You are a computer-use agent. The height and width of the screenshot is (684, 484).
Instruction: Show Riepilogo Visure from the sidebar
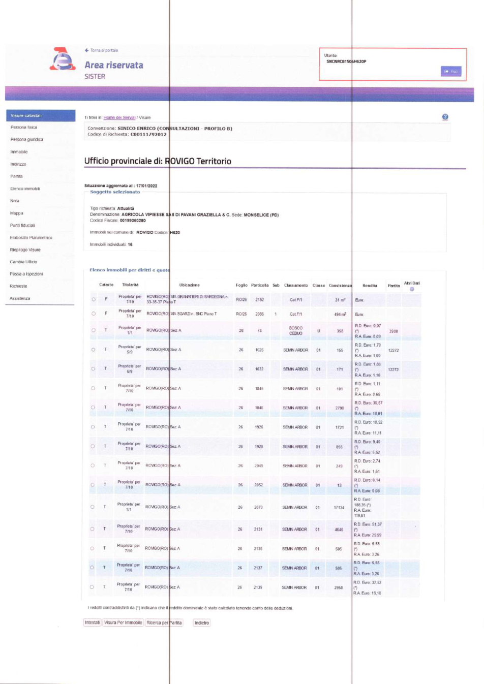[25, 250]
